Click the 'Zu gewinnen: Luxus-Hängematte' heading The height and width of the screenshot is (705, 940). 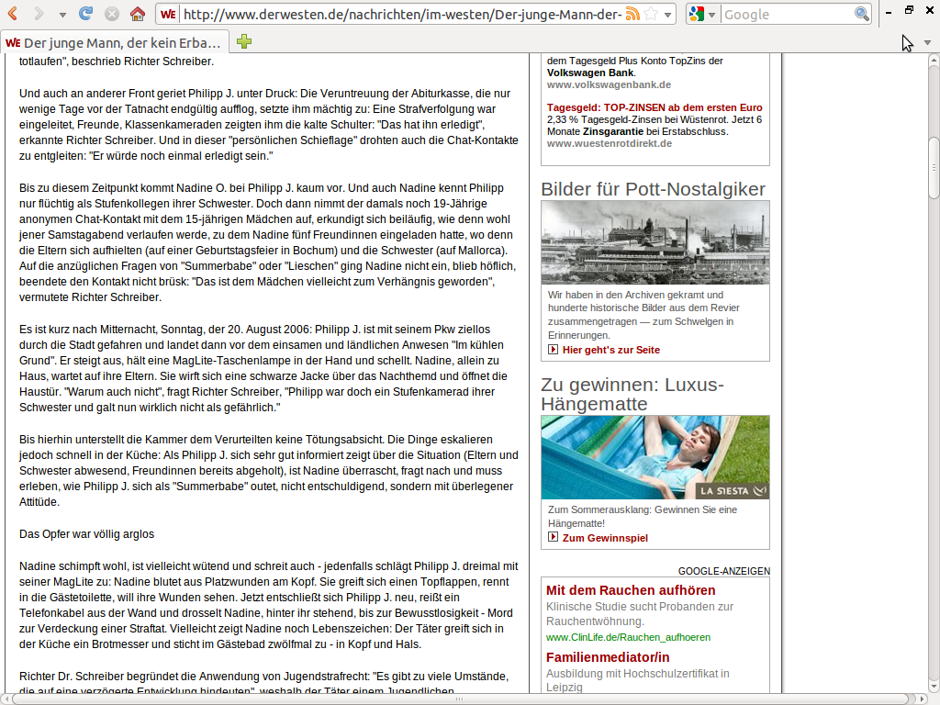pos(632,394)
